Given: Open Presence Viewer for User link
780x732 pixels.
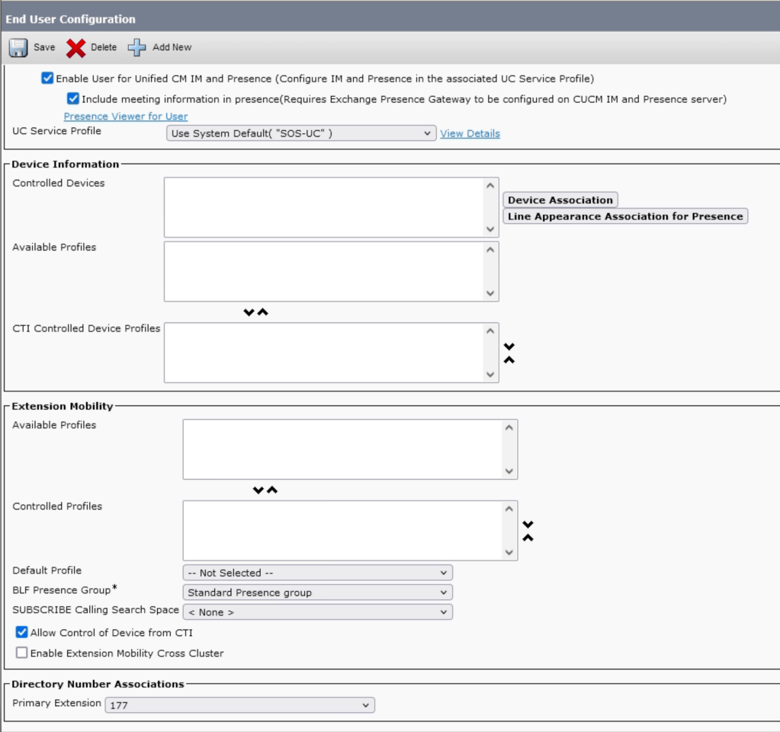Looking at the screenshot, I should 126,117.
